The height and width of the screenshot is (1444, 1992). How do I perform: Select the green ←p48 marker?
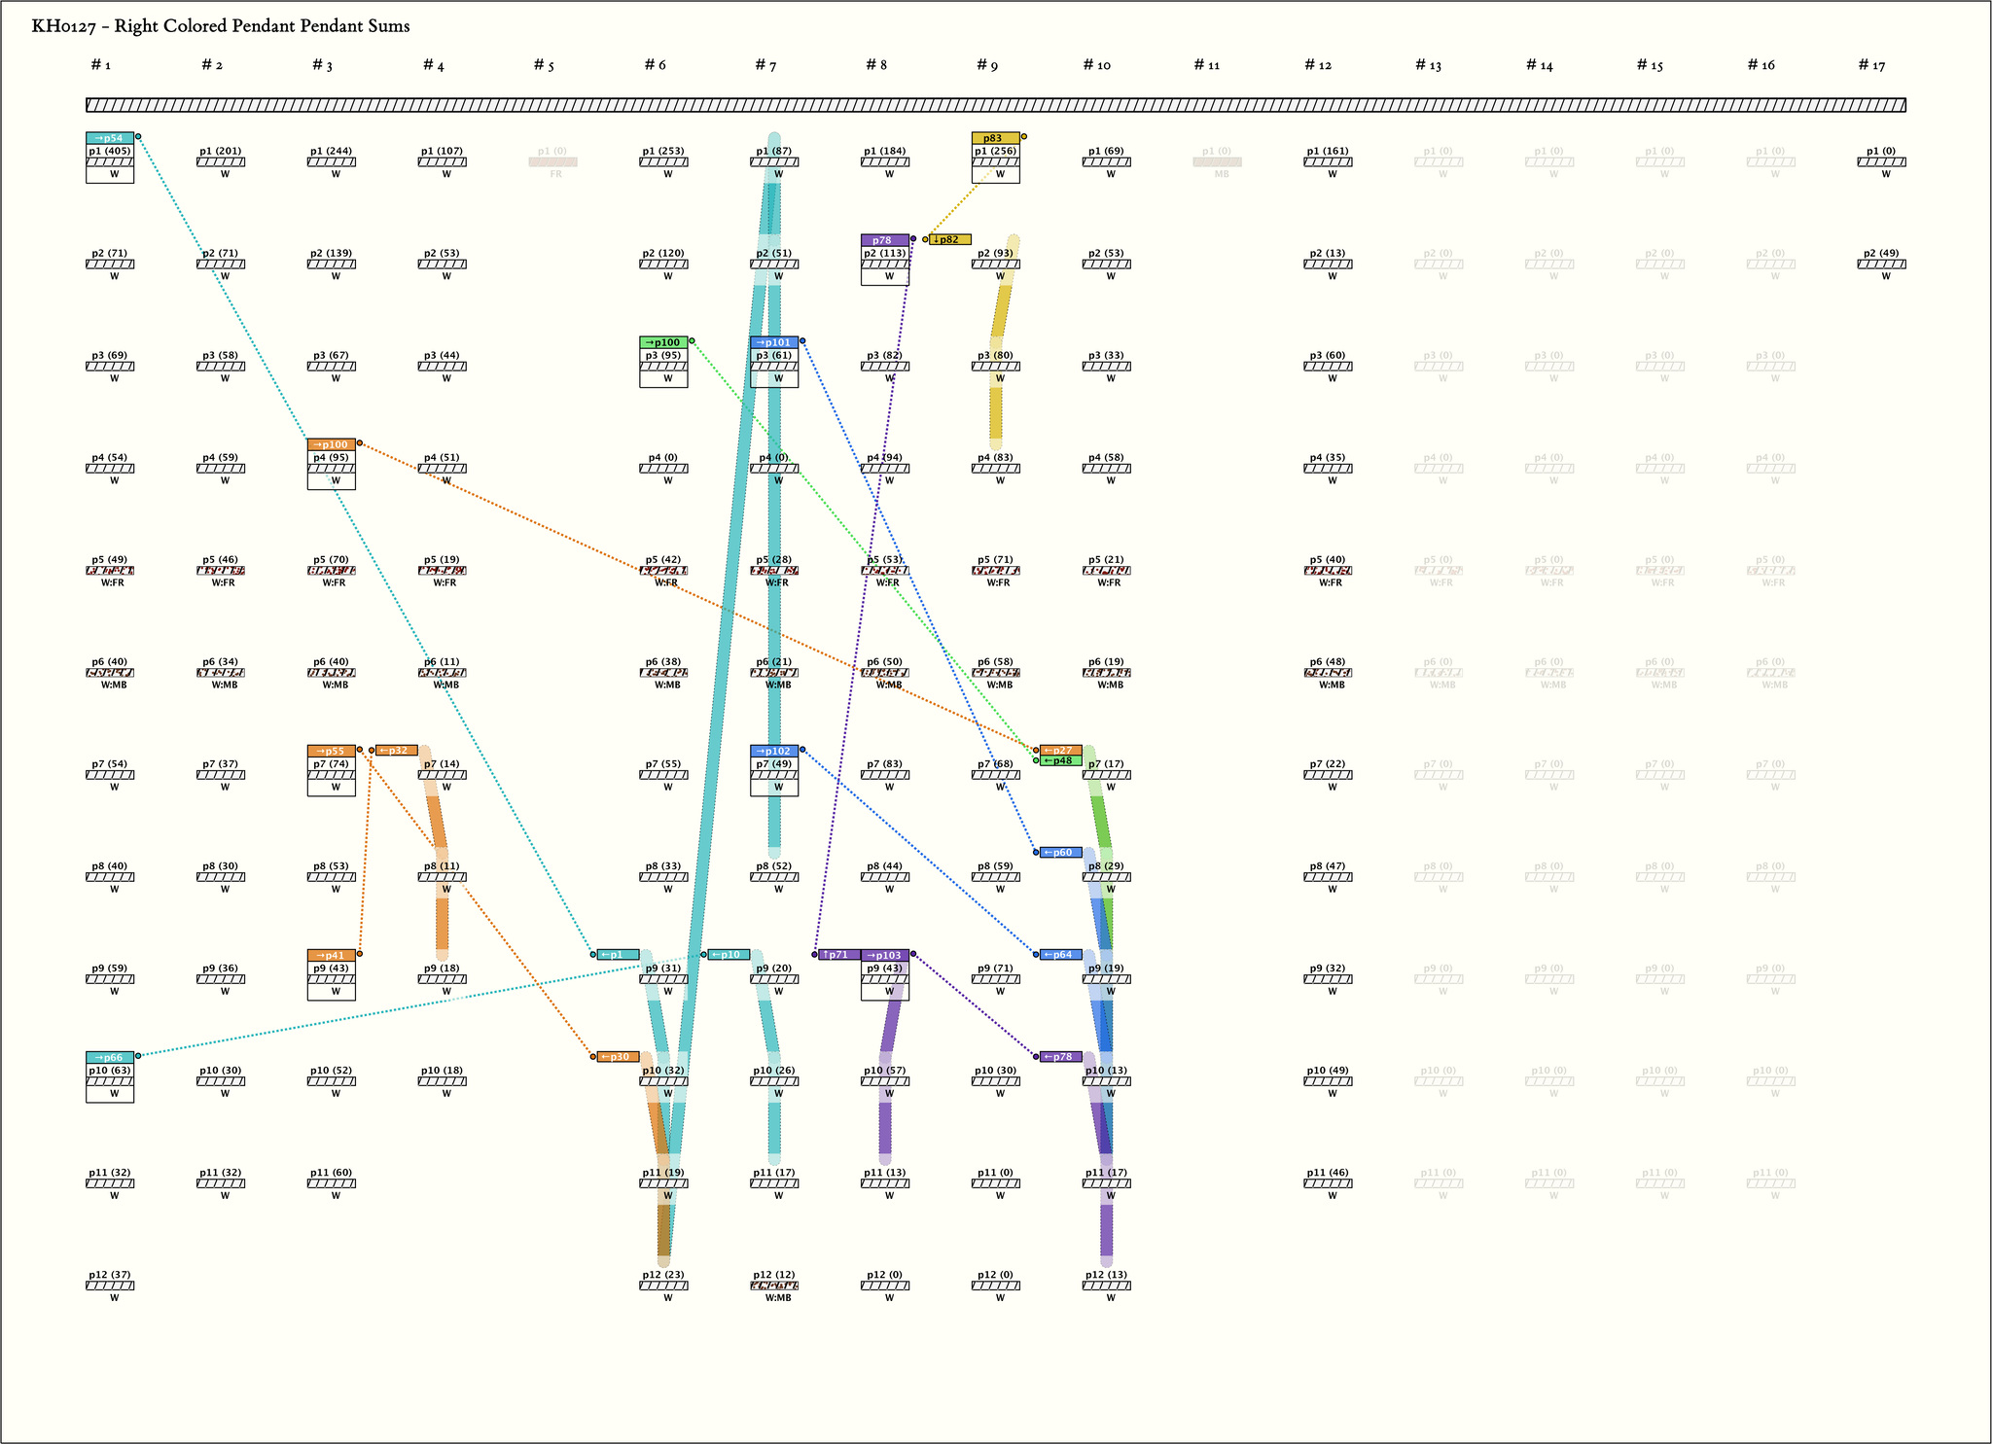pyautogui.click(x=1060, y=760)
